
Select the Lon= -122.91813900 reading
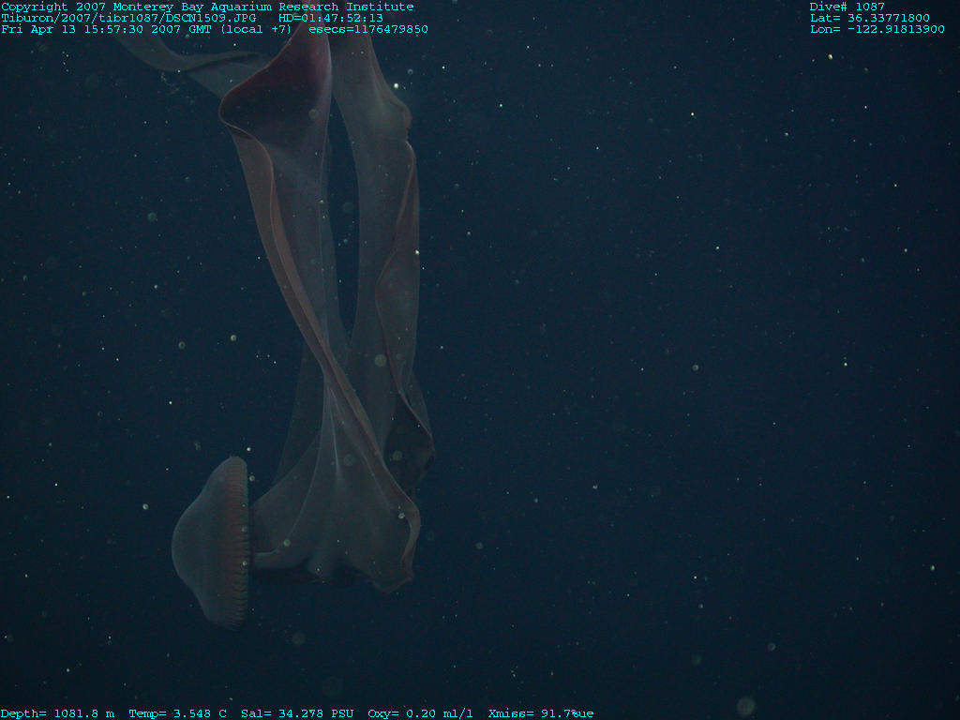877,29
